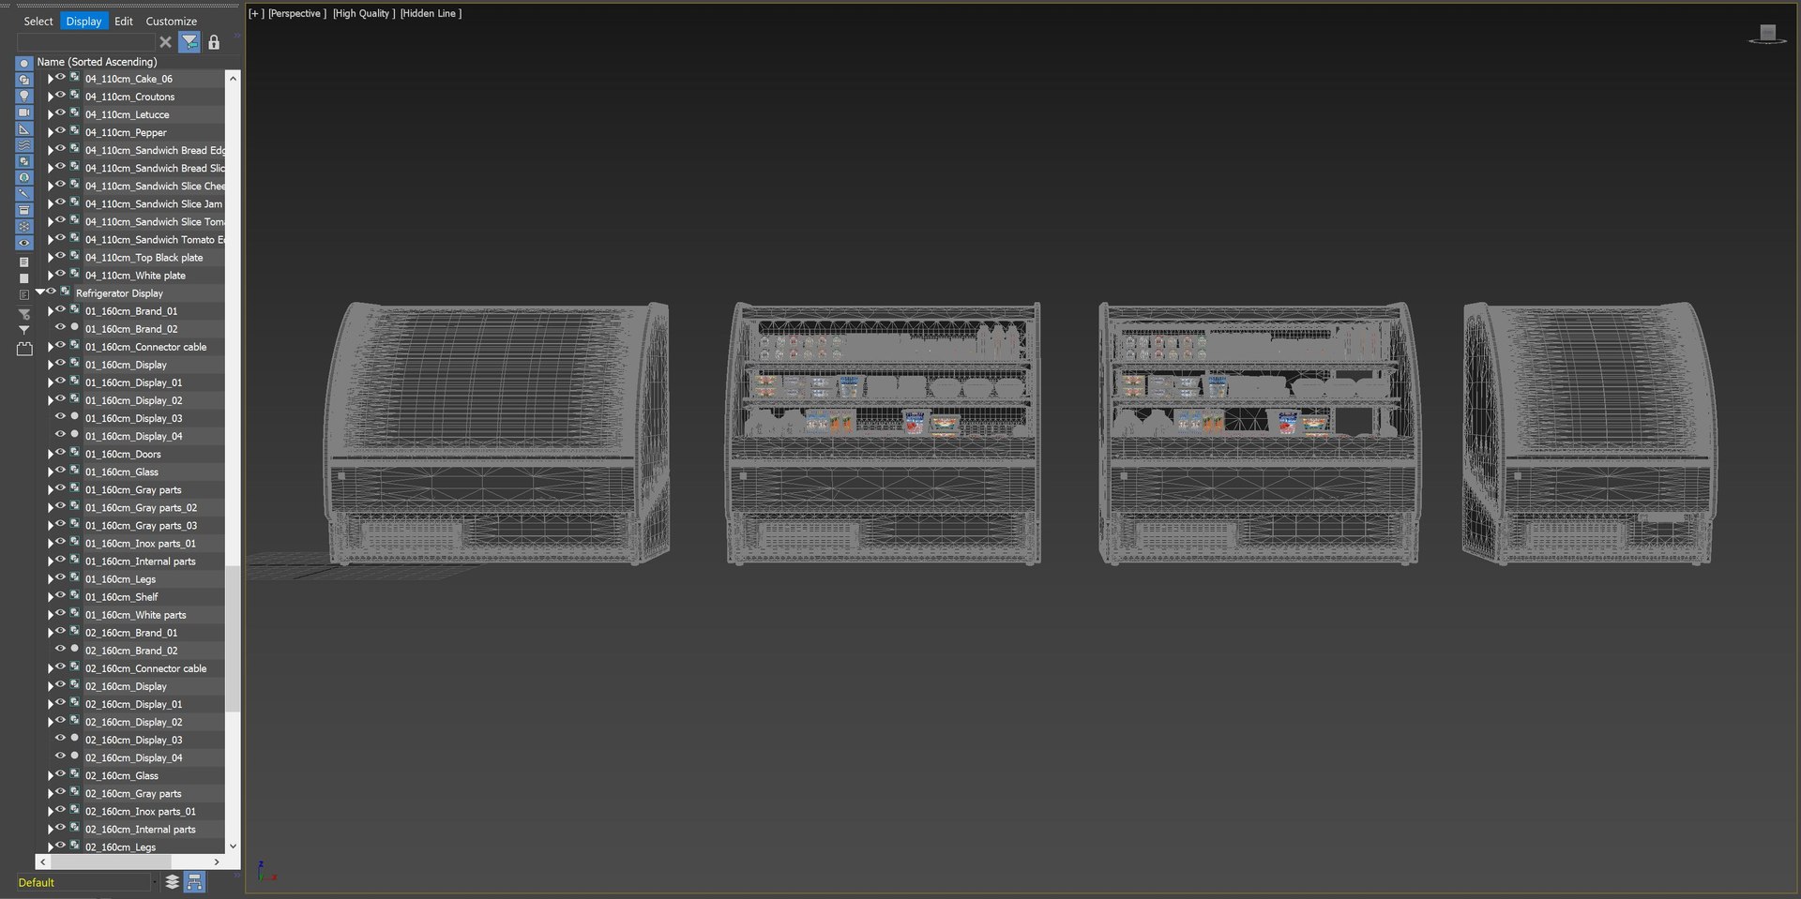Toggle Display Geometry filter icon
1801x899 pixels.
click(24, 64)
